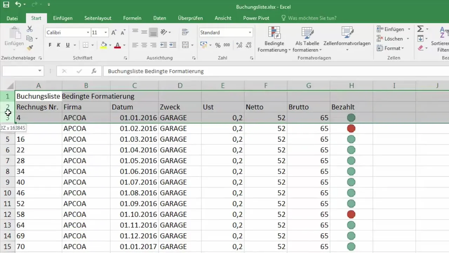Screen dimensions: 449x253
Task: Click the AutoSum sigma icon
Action: click(x=420, y=29)
